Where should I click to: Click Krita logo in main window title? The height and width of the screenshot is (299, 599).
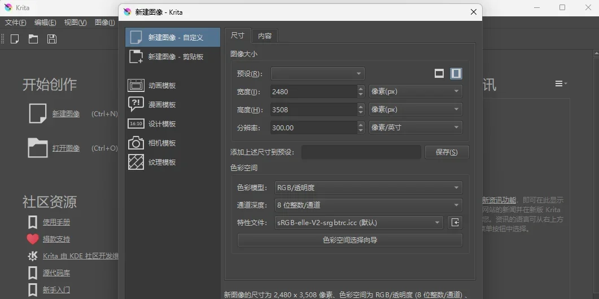coord(8,7)
